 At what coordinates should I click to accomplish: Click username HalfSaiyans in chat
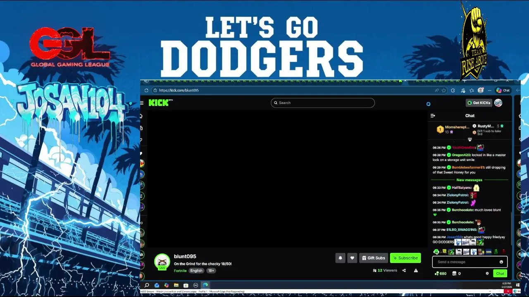[462, 188]
